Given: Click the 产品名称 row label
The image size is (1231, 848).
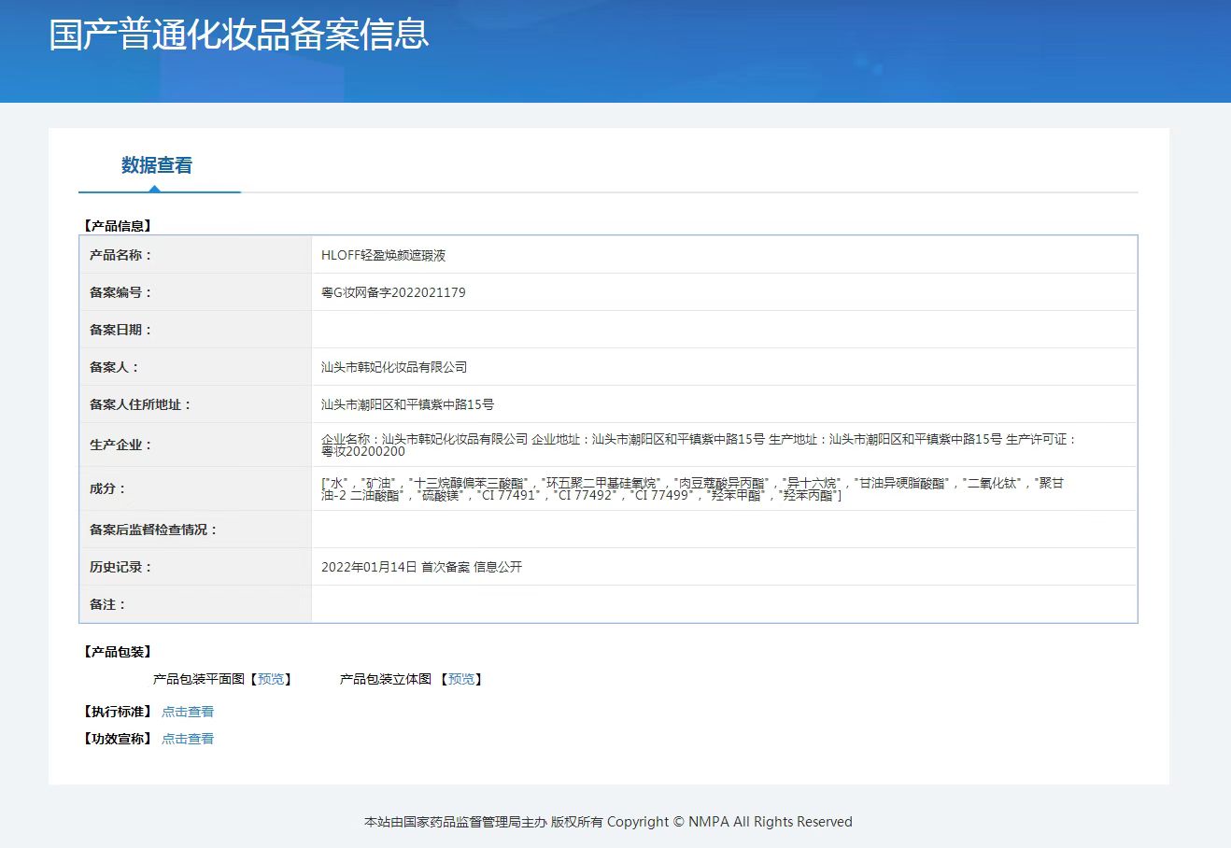Looking at the screenshot, I should coord(120,255).
